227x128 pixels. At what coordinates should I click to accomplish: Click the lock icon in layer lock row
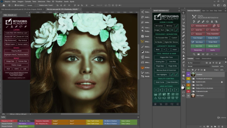pos(205,70)
